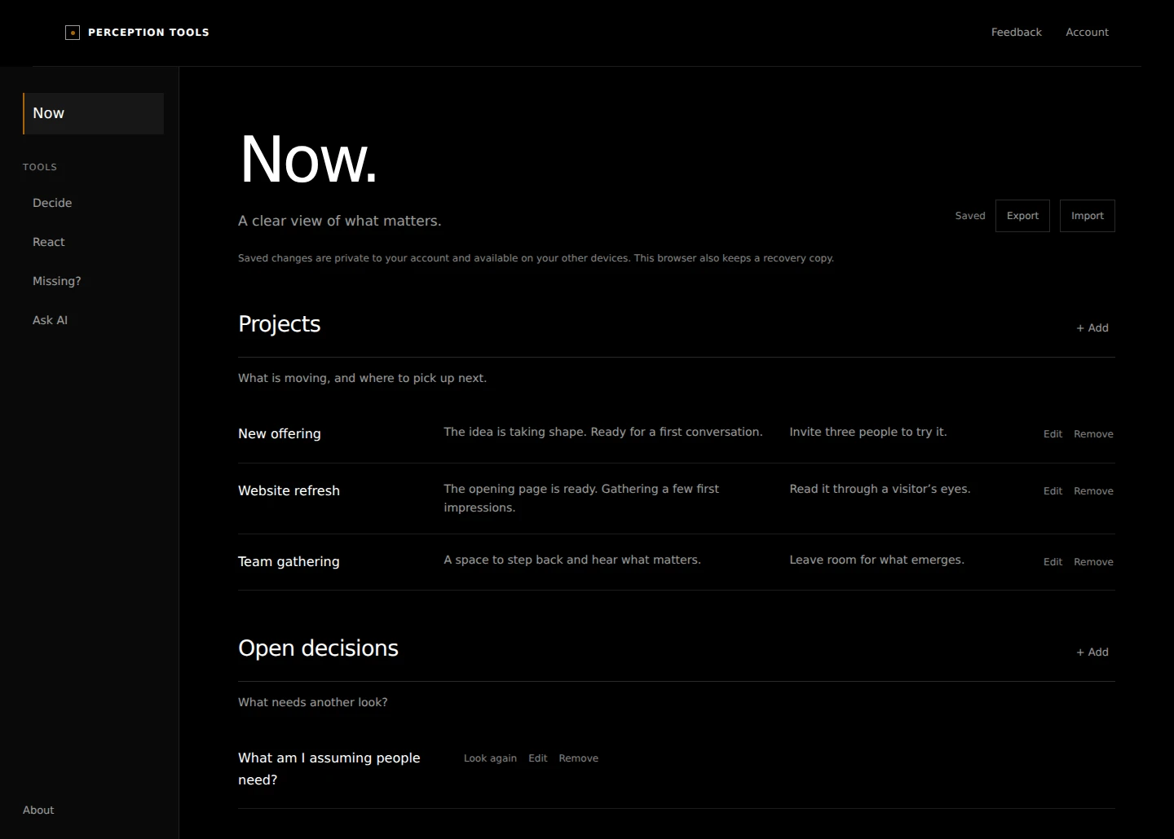Click the Perception Tools logo icon
The width and height of the screenshot is (1174, 839).
tap(73, 33)
